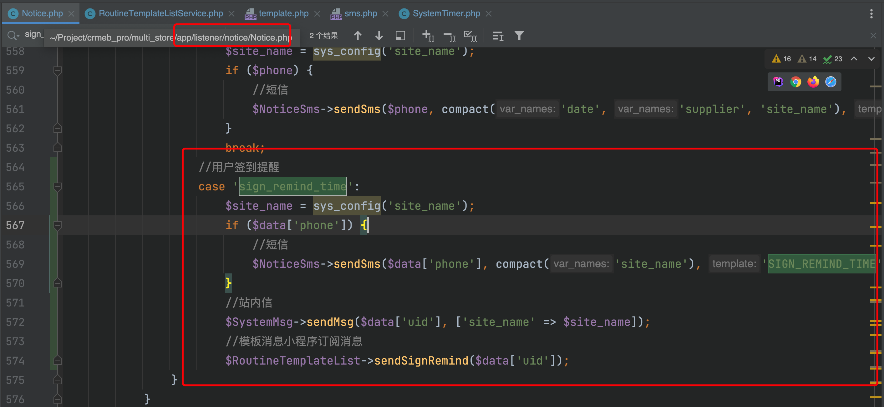Click the $SystemMsg variable
884x407 pixels.
click(259, 322)
